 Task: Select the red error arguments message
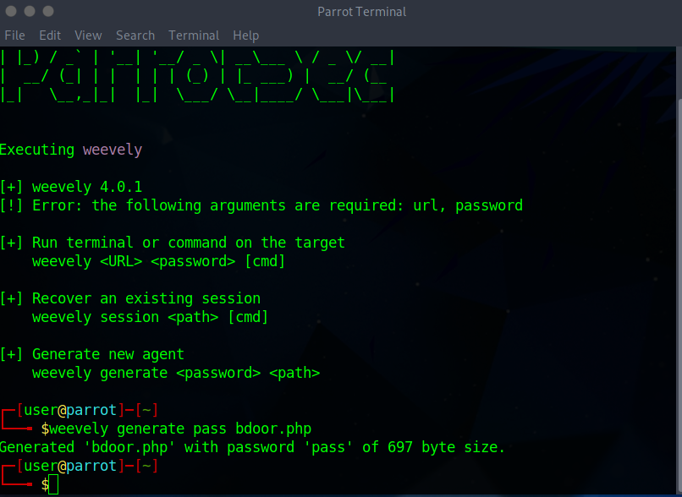(262, 205)
